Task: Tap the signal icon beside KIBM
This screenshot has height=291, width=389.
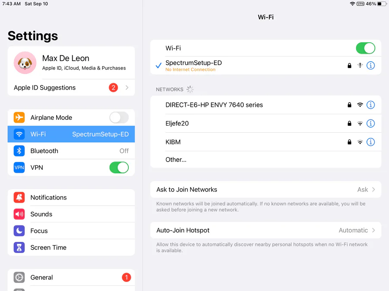Action: tap(360, 142)
